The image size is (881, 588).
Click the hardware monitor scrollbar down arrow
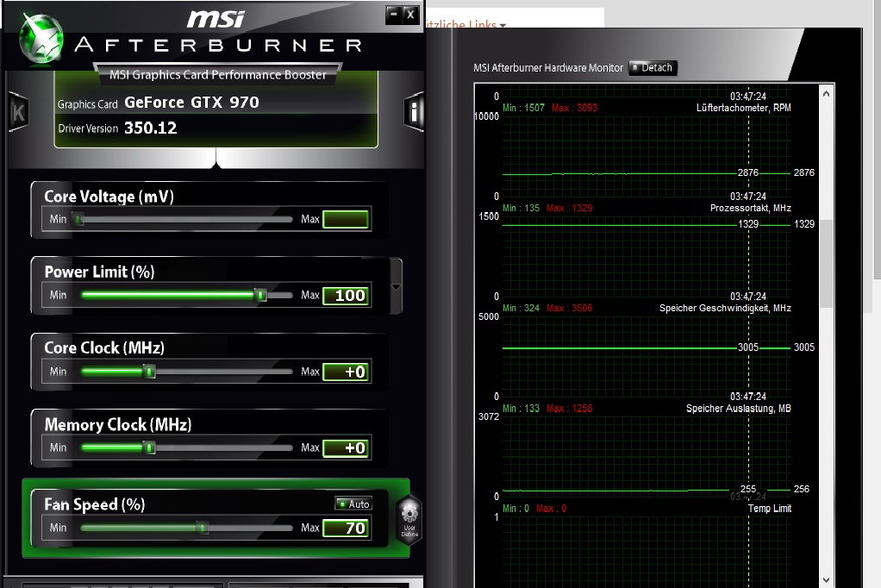point(826,579)
